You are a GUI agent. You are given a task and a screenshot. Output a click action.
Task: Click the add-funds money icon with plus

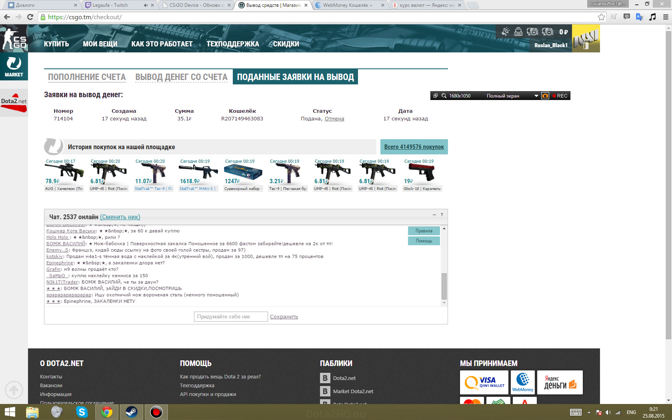[x=532, y=32]
